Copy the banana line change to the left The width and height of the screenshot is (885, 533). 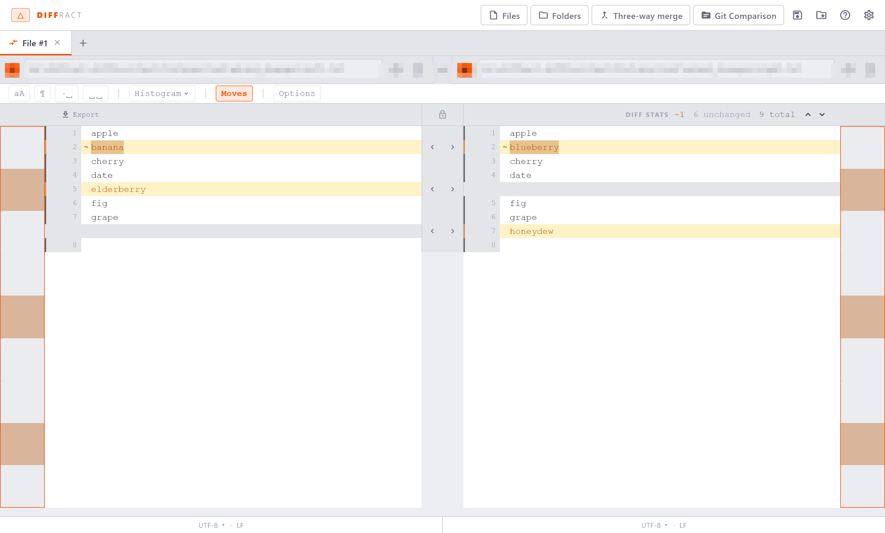[432, 147]
